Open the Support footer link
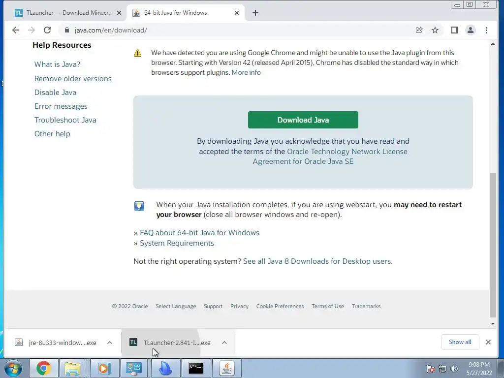Image resolution: width=504 pixels, height=378 pixels. tap(213, 306)
